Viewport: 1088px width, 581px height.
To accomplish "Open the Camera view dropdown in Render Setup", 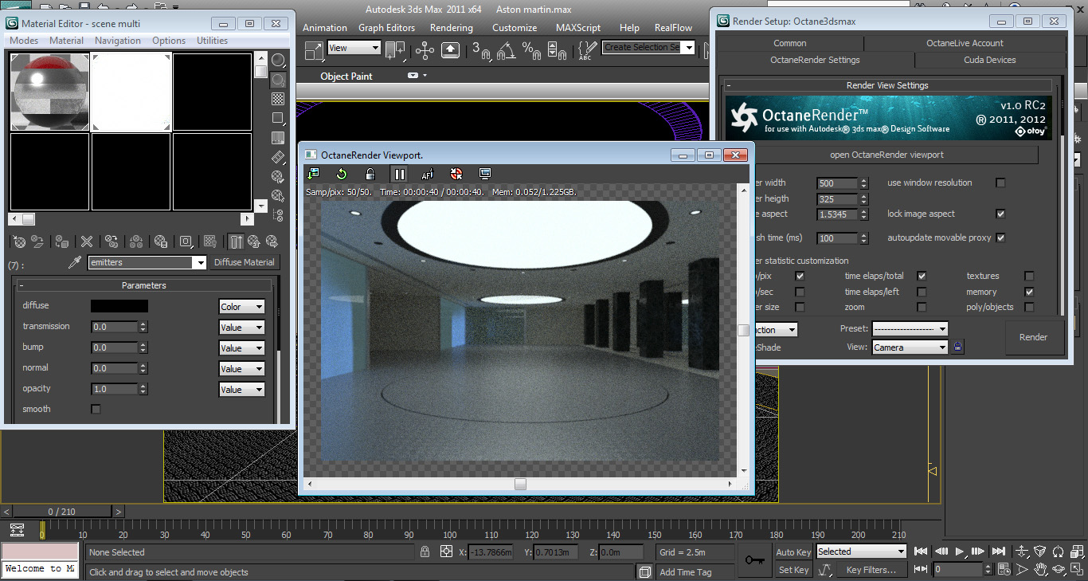I will [910, 347].
